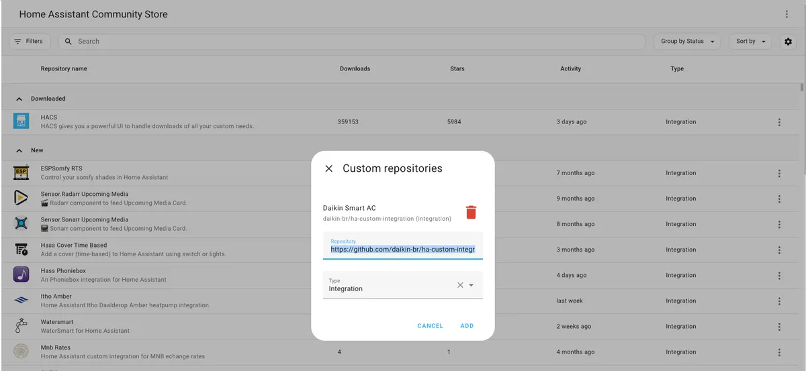Open the table settings gear
The height and width of the screenshot is (371, 806).
pyautogui.click(x=789, y=42)
